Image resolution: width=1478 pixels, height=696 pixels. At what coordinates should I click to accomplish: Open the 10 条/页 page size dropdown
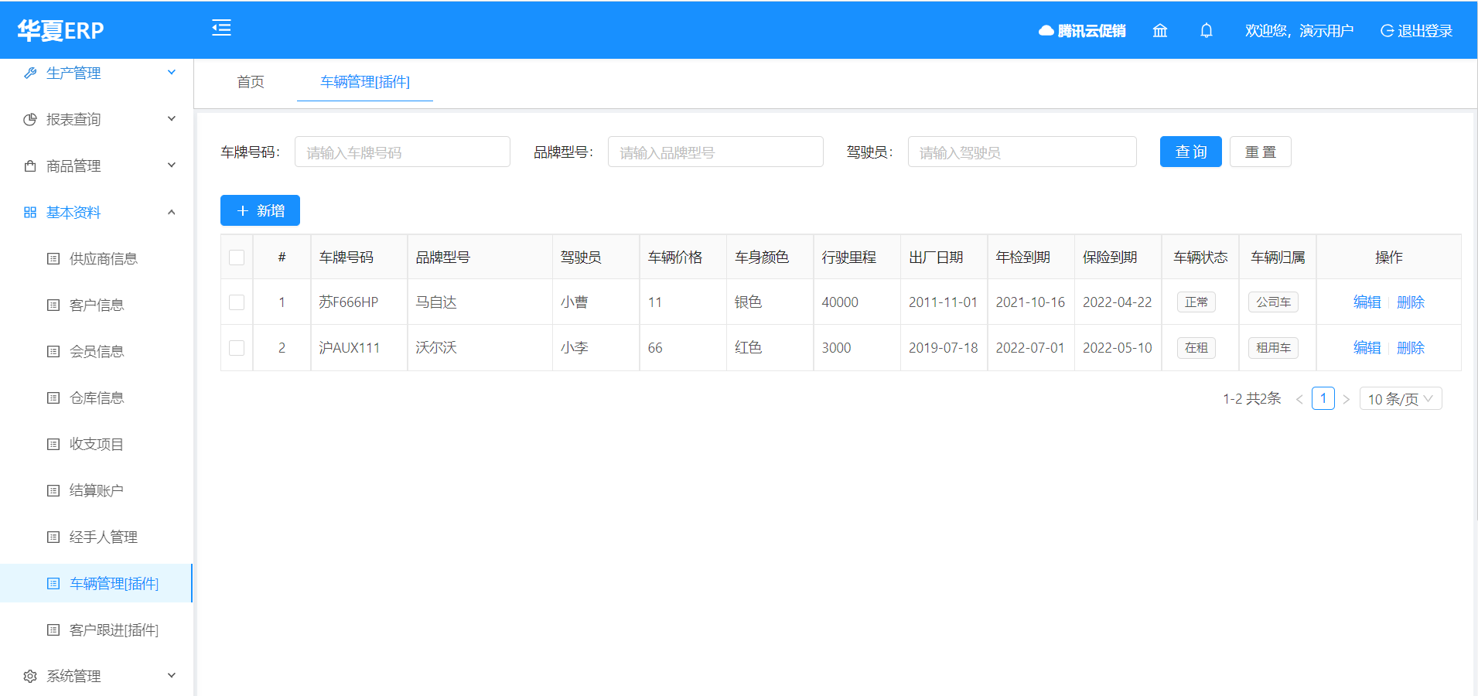[1401, 399]
